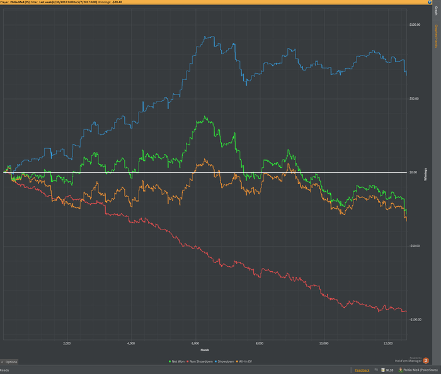
Task: Expand the Options panel at the graph's bottom left
Action: pyautogui.click(x=9, y=362)
